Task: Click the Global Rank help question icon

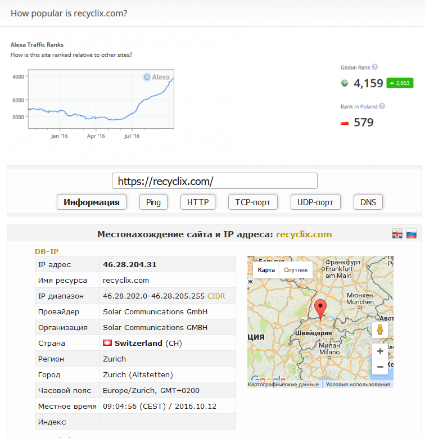Action: (x=375, y=67)
